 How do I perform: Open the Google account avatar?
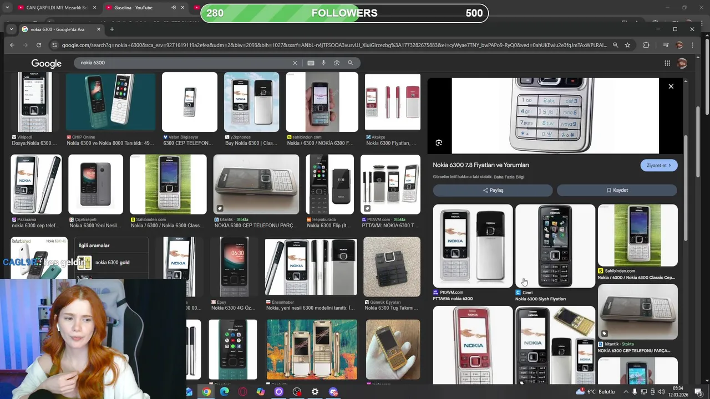682,63
